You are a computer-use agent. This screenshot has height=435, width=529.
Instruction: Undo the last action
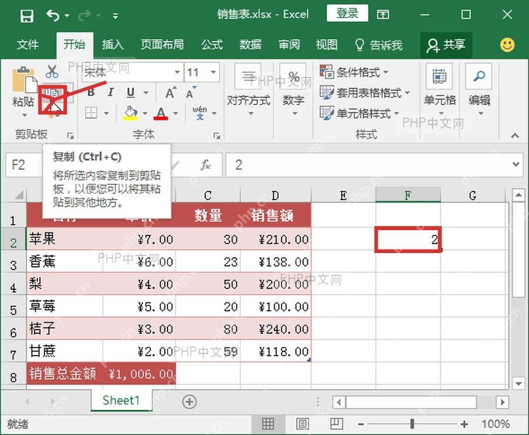53,15
